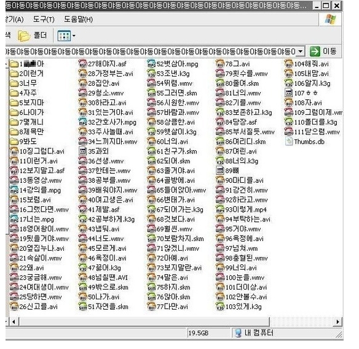Click the K3G icon of 59햇살이.k3g
Image resolution: width=359 pixels, height=349 pixels.
point(151,132)
